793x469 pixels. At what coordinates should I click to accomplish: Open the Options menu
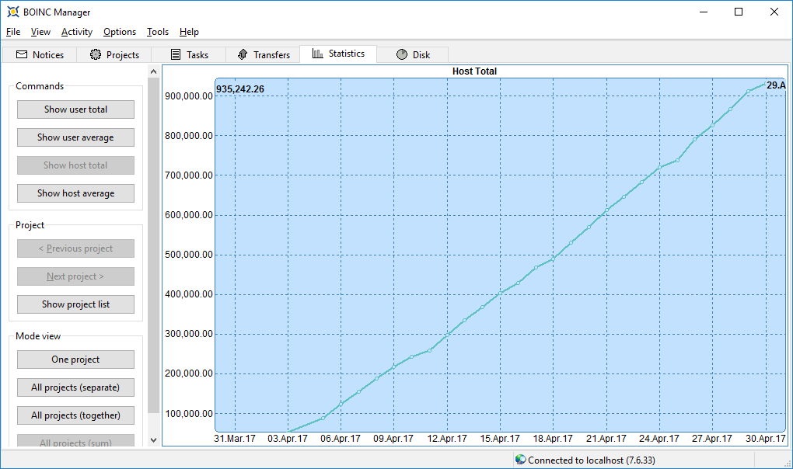point(120,32)
